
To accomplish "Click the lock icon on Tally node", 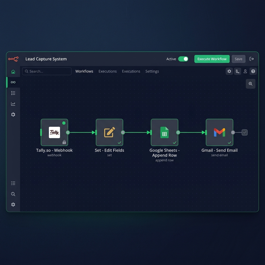I will coord(64,142).
